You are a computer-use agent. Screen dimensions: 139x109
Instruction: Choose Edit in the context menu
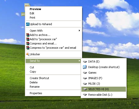[54, 13]
